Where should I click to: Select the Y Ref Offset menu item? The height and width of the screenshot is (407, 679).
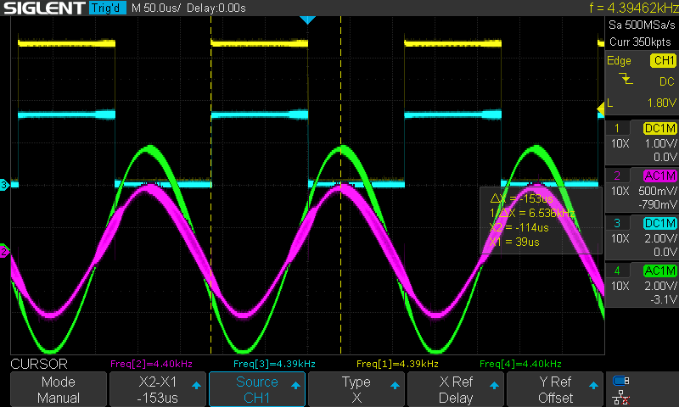[x=555, y=389]
